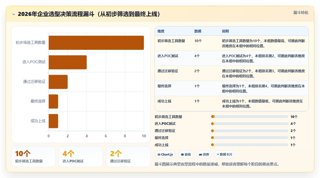This screenshot has width=320, height=178.
Task: Click the 说明 column header
Action: pyautogui.click(x=225, y=31)
